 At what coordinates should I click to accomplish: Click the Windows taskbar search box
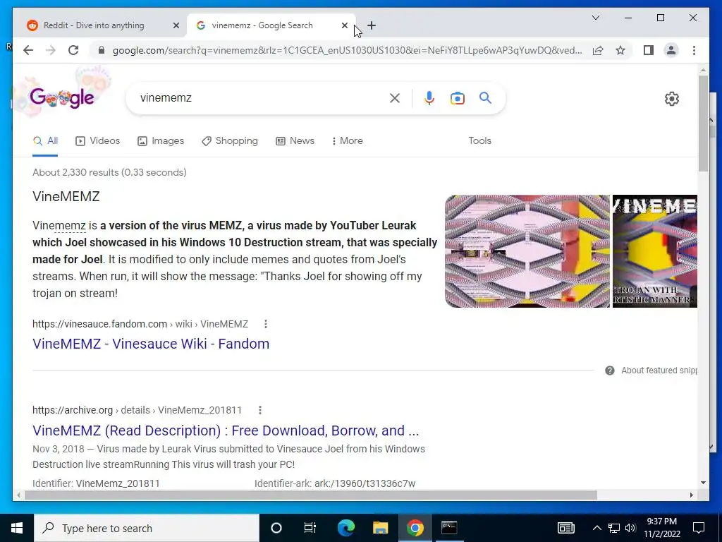pos(147,528)
